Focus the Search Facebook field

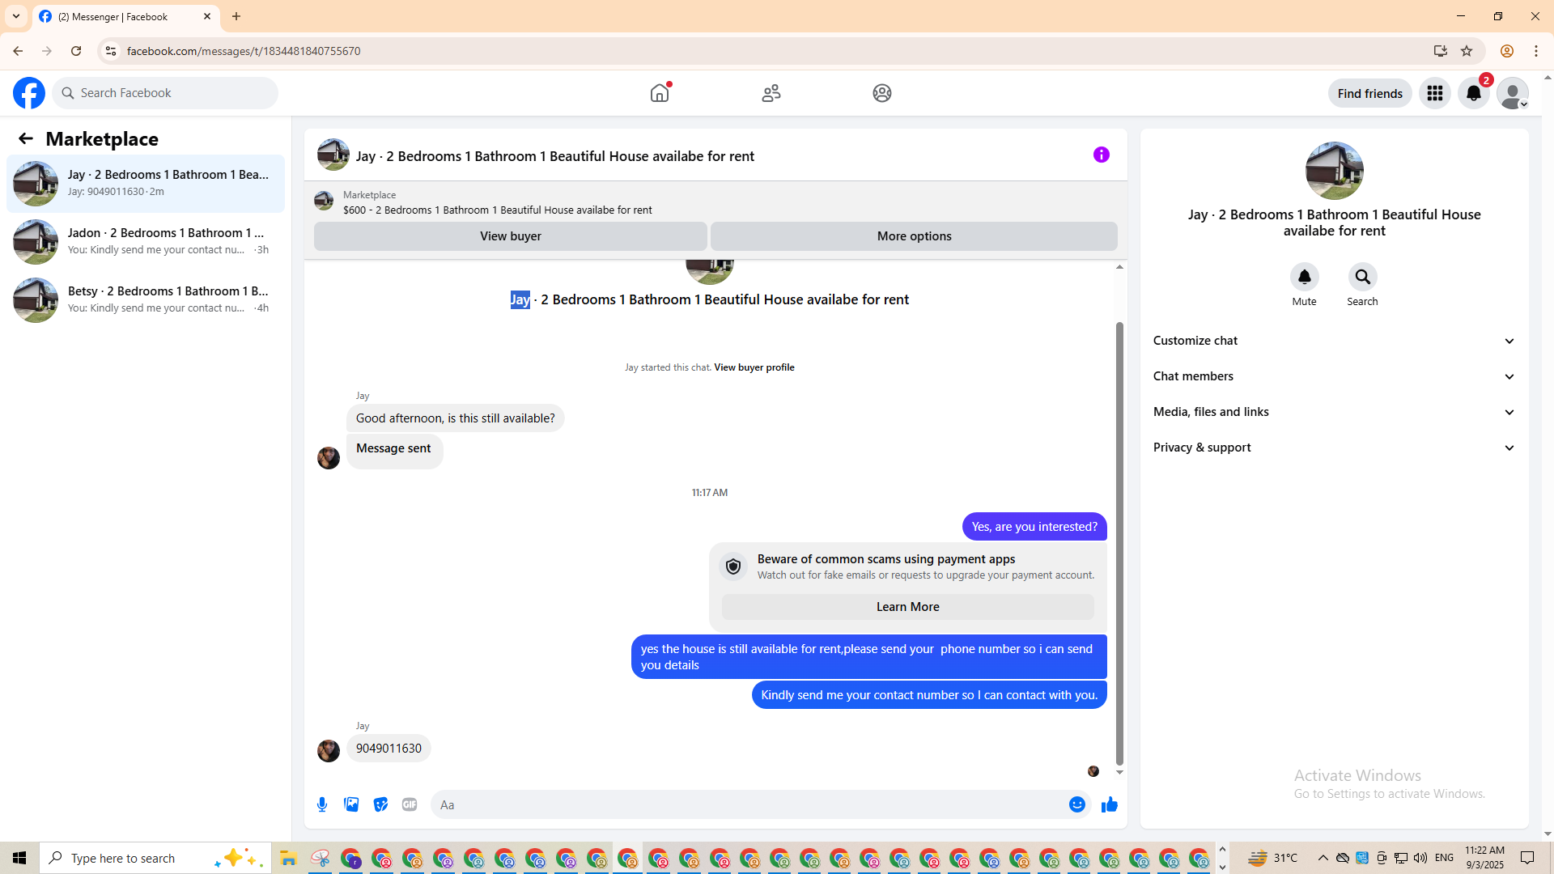[x=165, y=93]
